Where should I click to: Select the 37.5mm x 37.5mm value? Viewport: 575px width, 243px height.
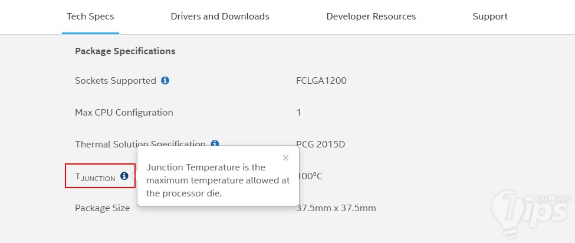[336, 208]
